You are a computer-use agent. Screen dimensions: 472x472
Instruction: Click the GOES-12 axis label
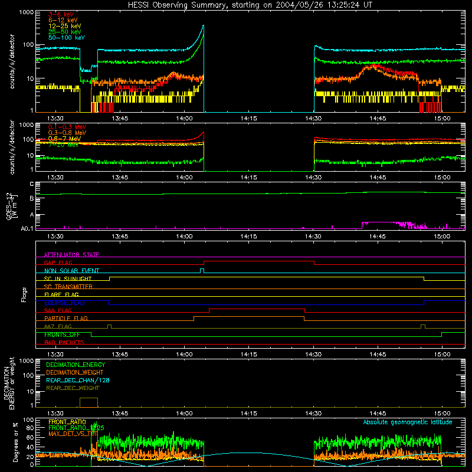click(x=11, y=206)
